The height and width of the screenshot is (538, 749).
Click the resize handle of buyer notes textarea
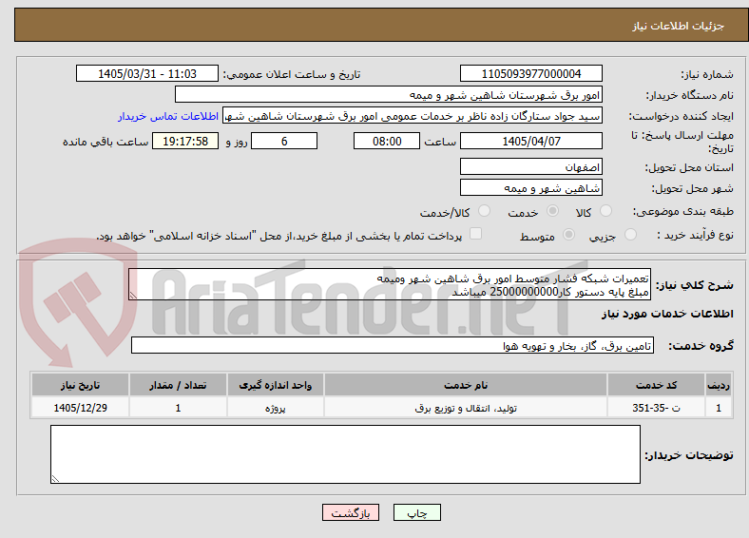tap(55, 479)
